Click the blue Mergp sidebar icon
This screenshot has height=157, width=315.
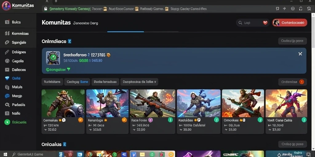point(7,96)
